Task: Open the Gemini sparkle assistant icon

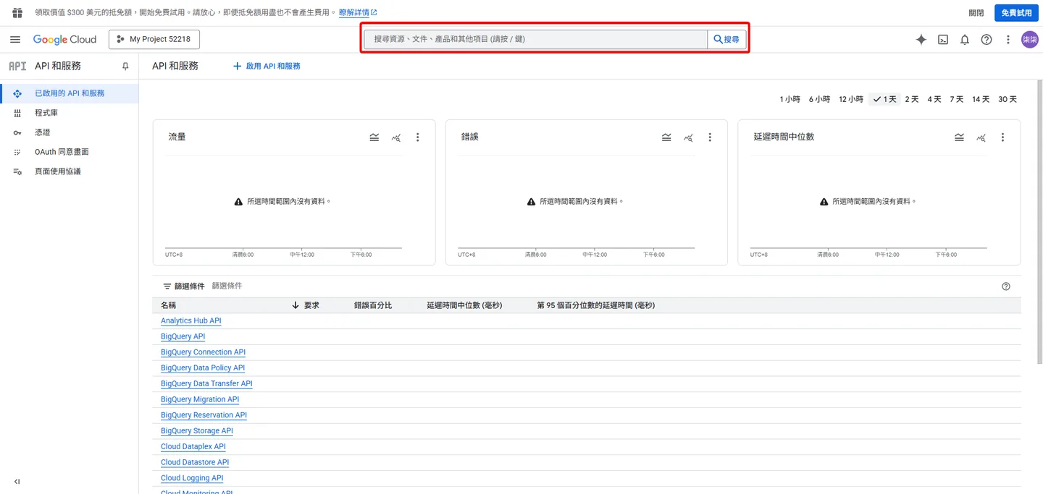Action: tap(921, 40)
